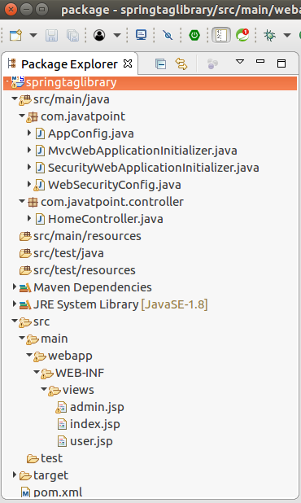Select the src/test/resources folder
This screenshot has width=301, height=503.
(85, 270)
